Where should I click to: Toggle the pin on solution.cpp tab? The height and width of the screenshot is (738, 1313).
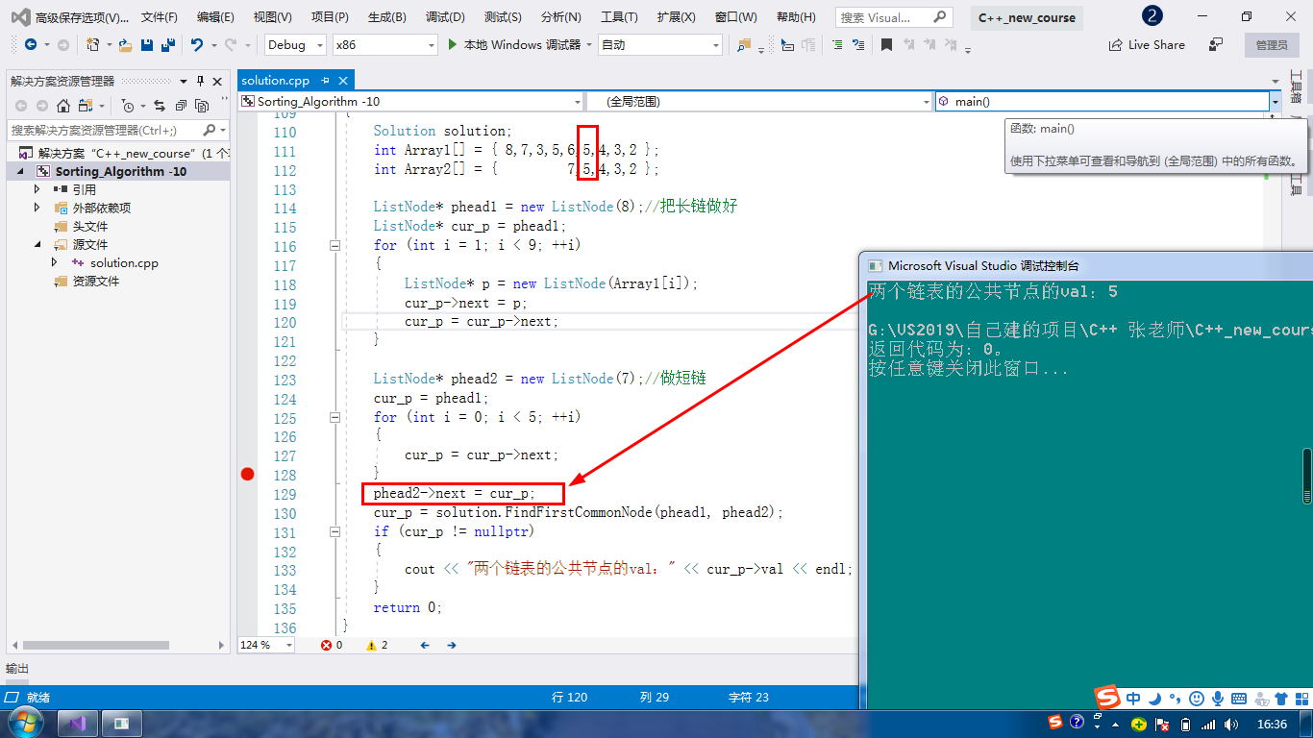pos(325,81)
